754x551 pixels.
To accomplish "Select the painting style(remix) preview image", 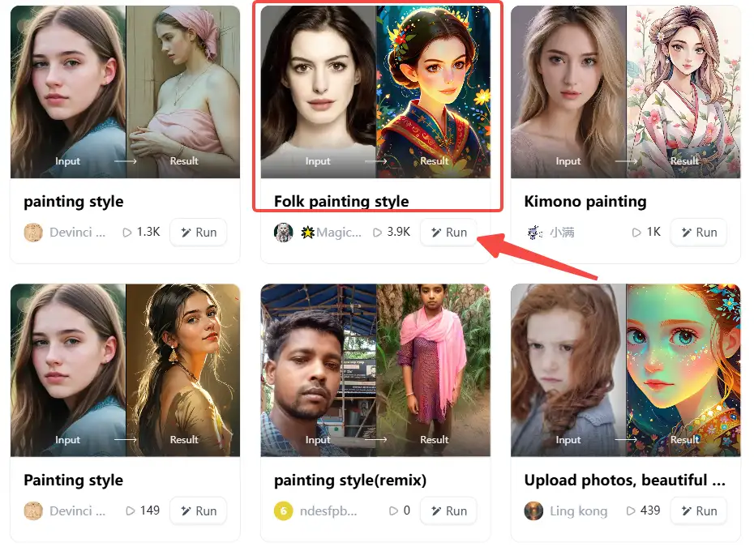I will (x=375, y=370).
